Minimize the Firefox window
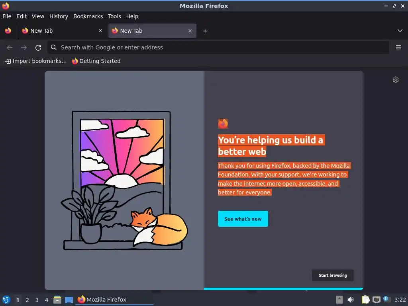The image size is (408, 306). [386, 6]
